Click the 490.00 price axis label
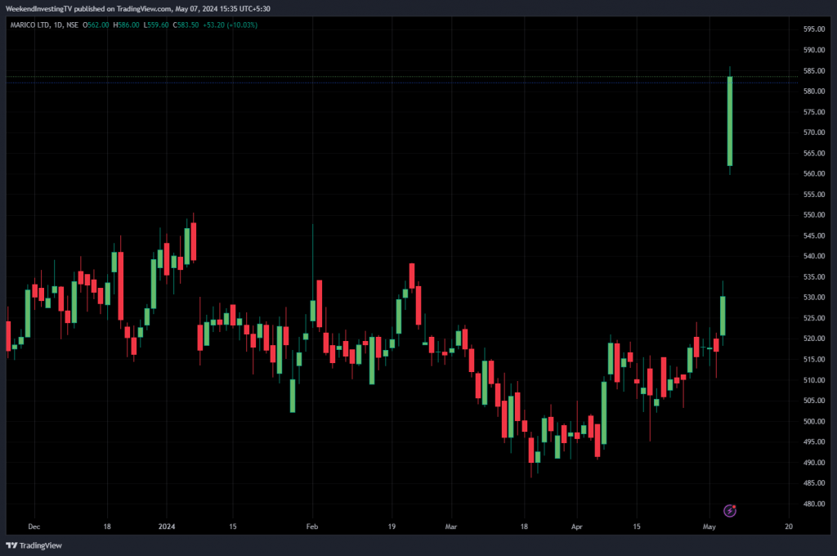837x556 pixels. click(813, 462)
